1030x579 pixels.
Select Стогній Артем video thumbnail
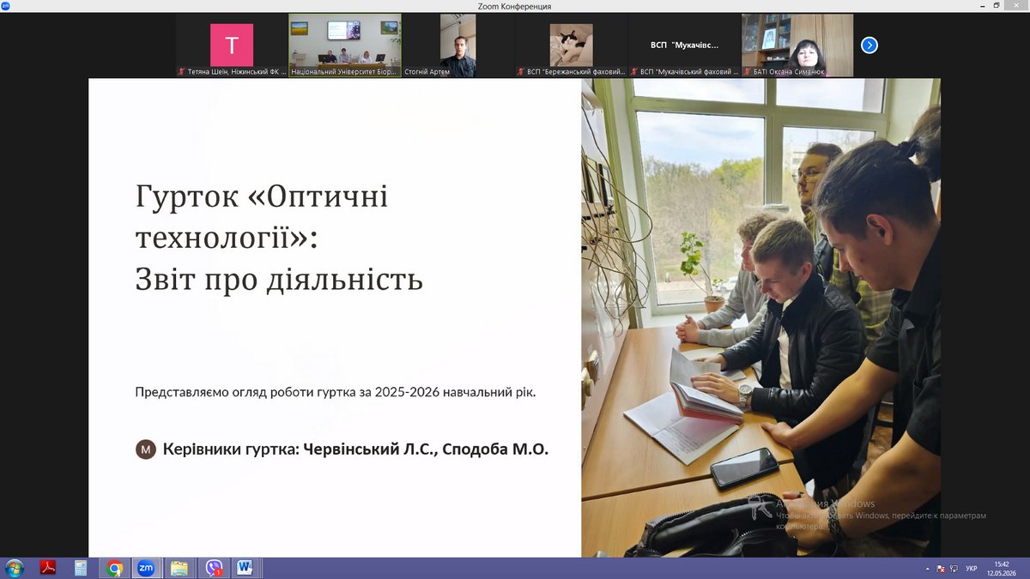click(457, 45)
